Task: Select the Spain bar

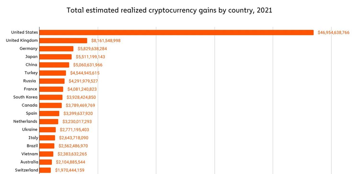Action: (50, 113)
